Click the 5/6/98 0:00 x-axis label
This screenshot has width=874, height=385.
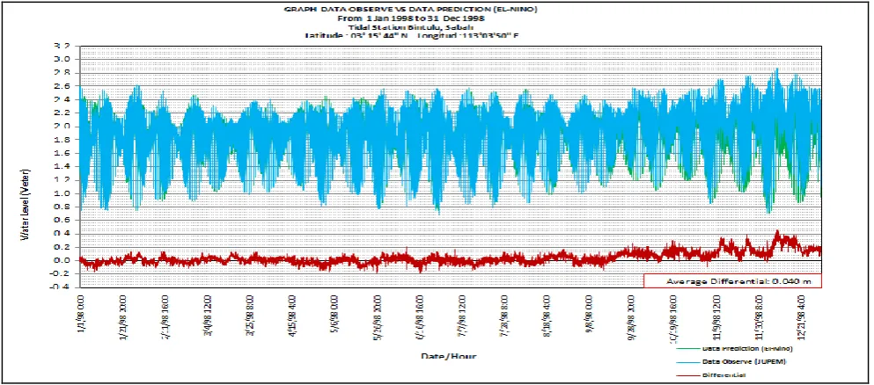[335, 313]
